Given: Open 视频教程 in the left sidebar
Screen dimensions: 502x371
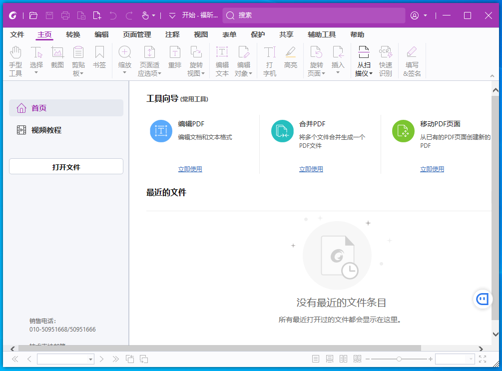Looking at the screenshot, I should [46, 130].
